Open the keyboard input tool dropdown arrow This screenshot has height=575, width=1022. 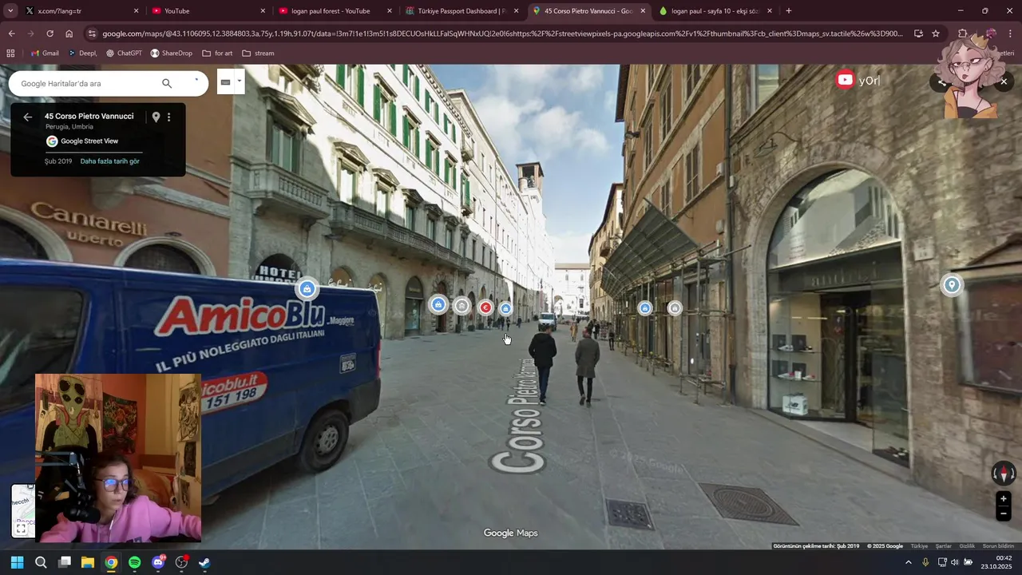tap(239, 81)
